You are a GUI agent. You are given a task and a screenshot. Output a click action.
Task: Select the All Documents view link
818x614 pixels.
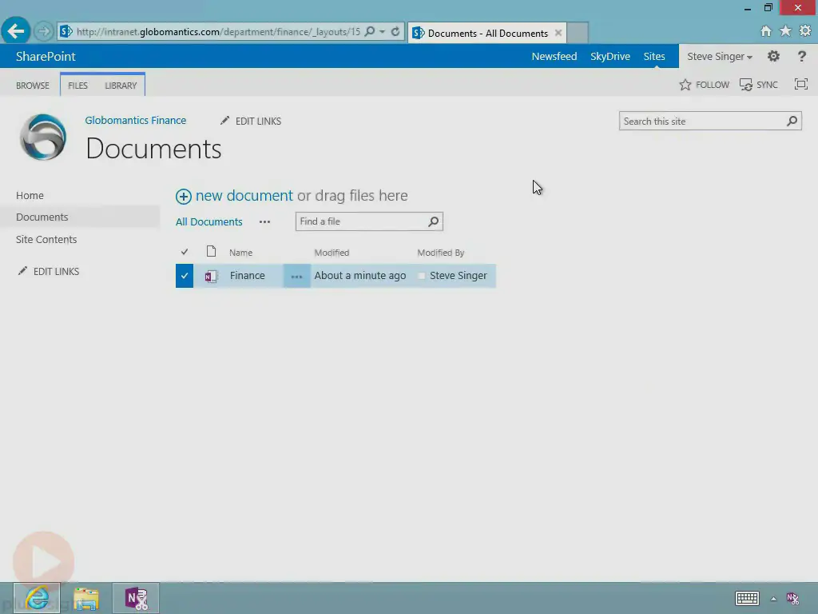pos(208,222)
